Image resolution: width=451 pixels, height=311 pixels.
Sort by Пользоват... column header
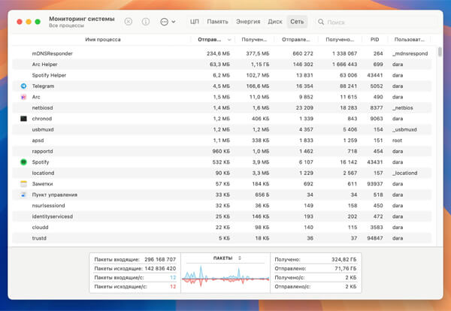(x=410, y=39)
